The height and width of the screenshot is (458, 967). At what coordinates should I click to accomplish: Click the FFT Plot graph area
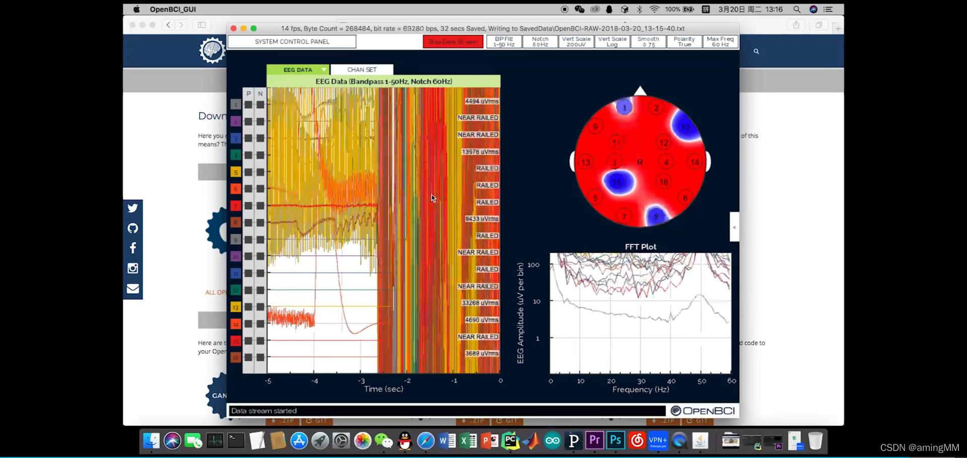(x=640, y=313)
